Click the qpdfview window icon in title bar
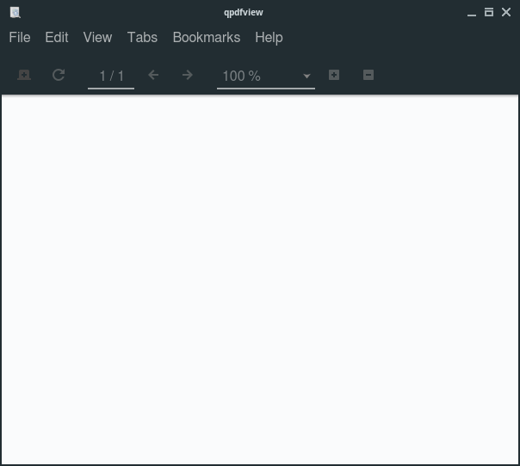Viewport: 520px width, 466px height. tap(15, 13)
